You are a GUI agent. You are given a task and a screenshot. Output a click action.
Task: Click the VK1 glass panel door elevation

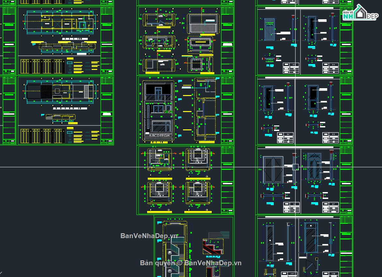270,243
